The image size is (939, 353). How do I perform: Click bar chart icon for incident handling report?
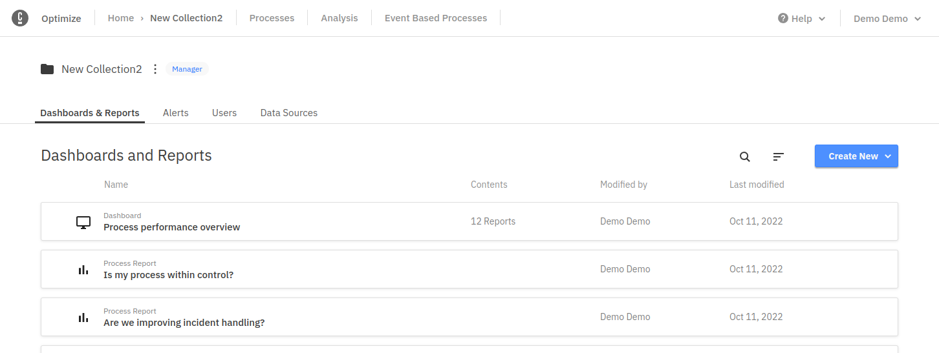pyautogui.click(x=83, y=318)
